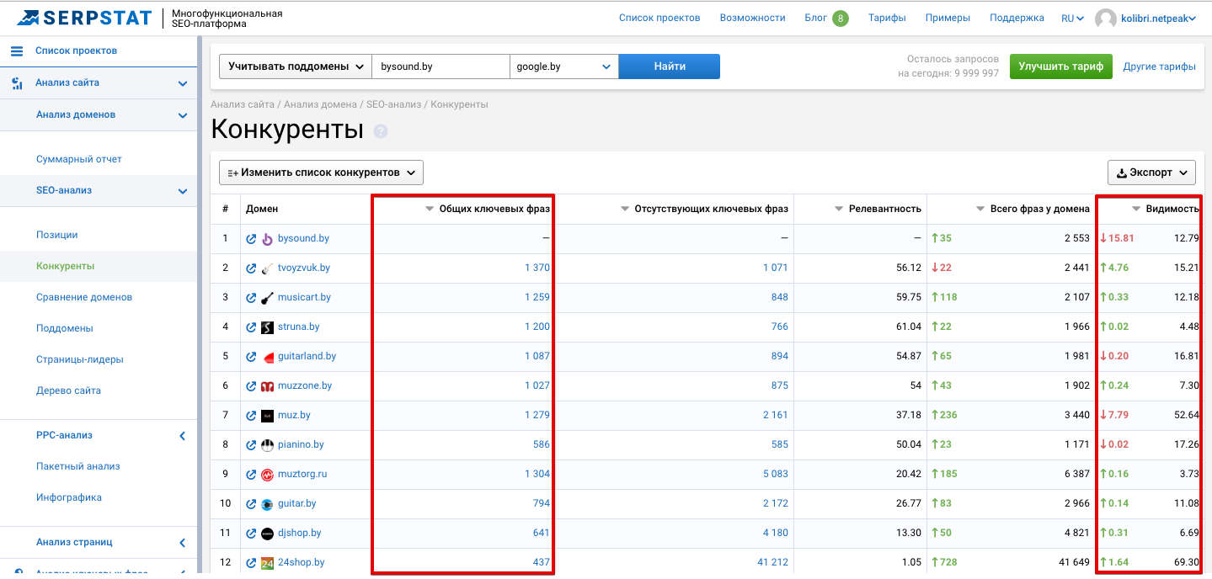
Task: Click the bysound.by favicon
Action: click(267, 239)
